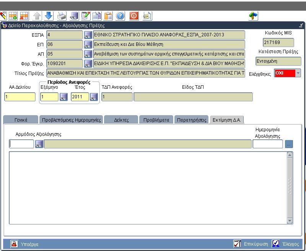The width and height of the screenshot is (306, 251).
Task: Click the Έλεγχος button label
Action: (x=291, y=244)
